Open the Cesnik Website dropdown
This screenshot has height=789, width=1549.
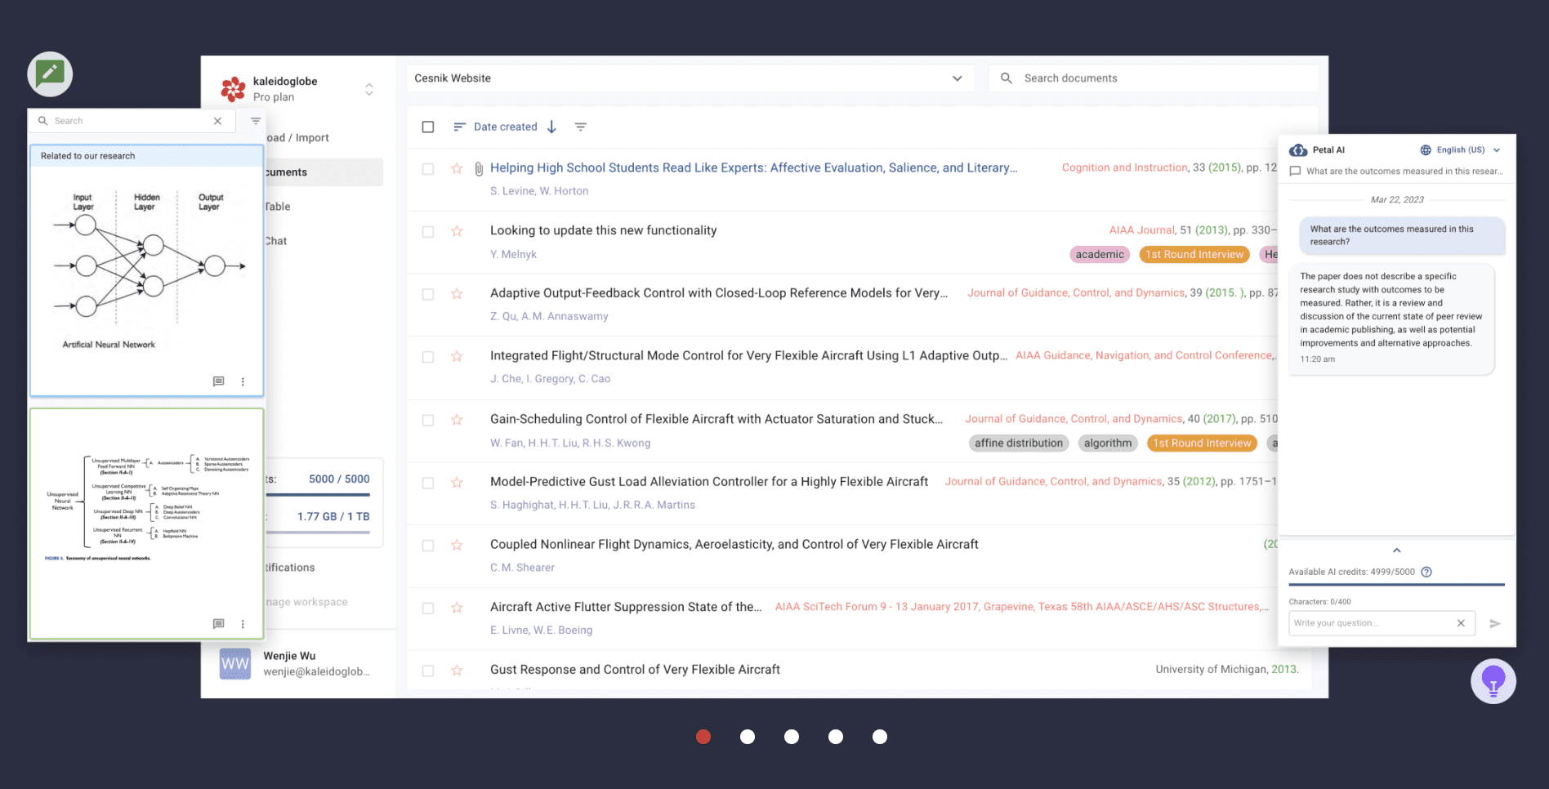coord(956,78)
